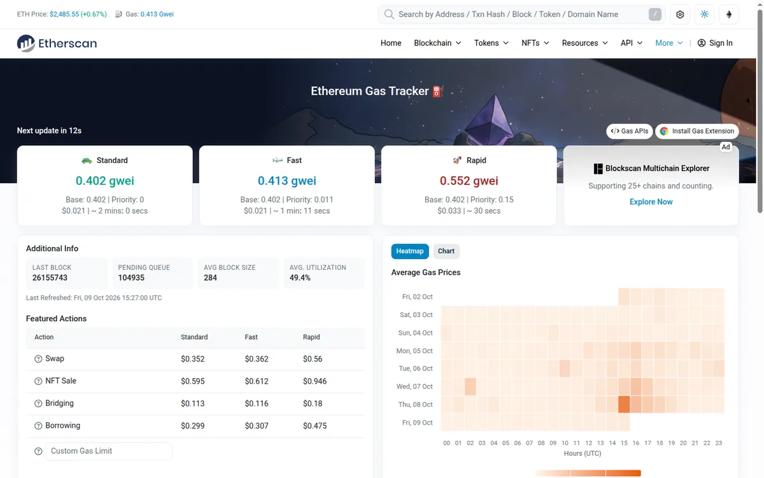This screenshot has height=478, width=764.
Task: Expand the API menu
Action: point(632,43)
